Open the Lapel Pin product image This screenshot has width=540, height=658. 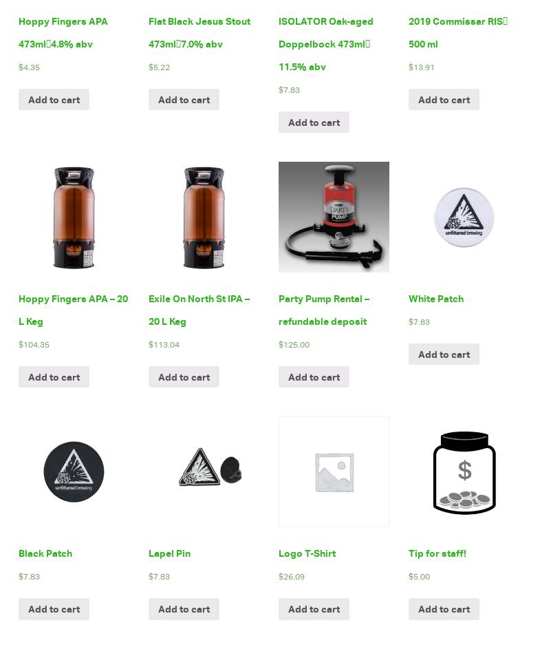pos(204,471)
